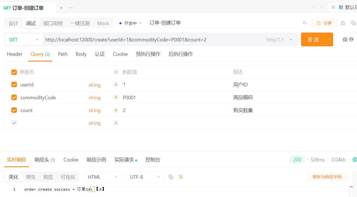Uncheck the userId parameter checkbox
Image resolution: width=357 pixels, height=197 pixels.
click(14, 84)
